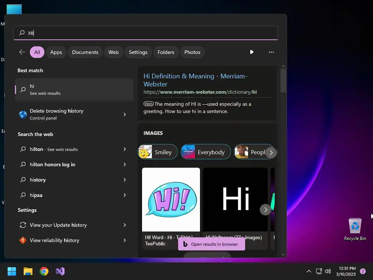Viewport: 373px width, 280px height.
Task: Click the scrollbar up arrow in preview pane
Action: pos(283,66)
